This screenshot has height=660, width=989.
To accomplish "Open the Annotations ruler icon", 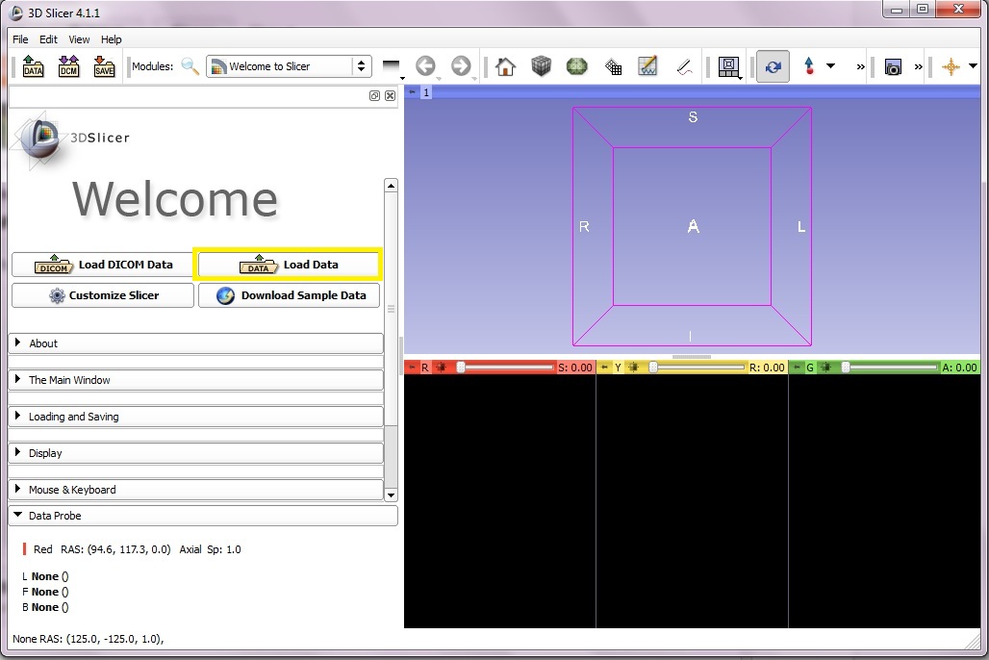I will 684,65.
